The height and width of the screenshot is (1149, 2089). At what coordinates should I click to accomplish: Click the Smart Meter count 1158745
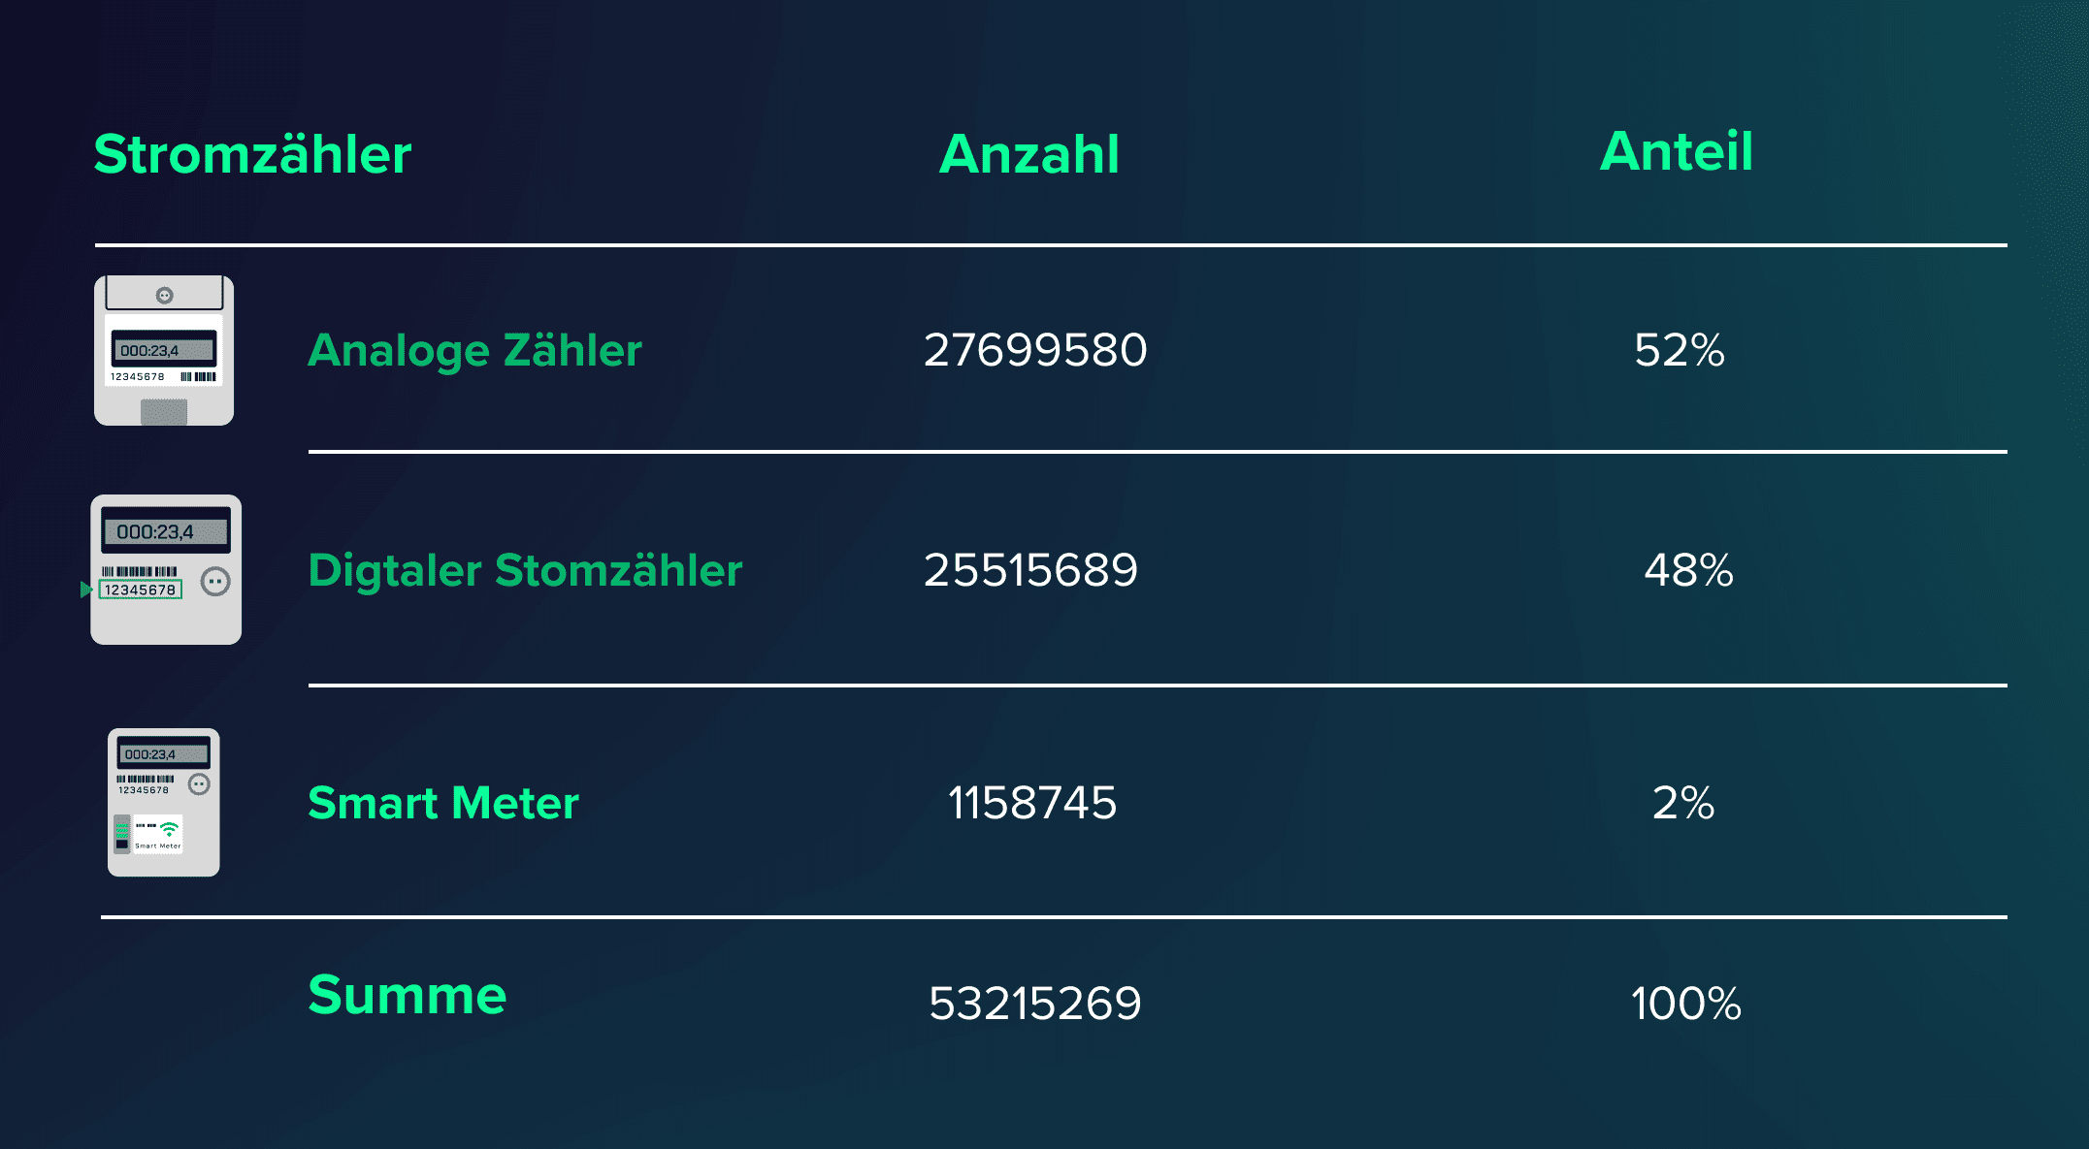(x=1032, y=803)
